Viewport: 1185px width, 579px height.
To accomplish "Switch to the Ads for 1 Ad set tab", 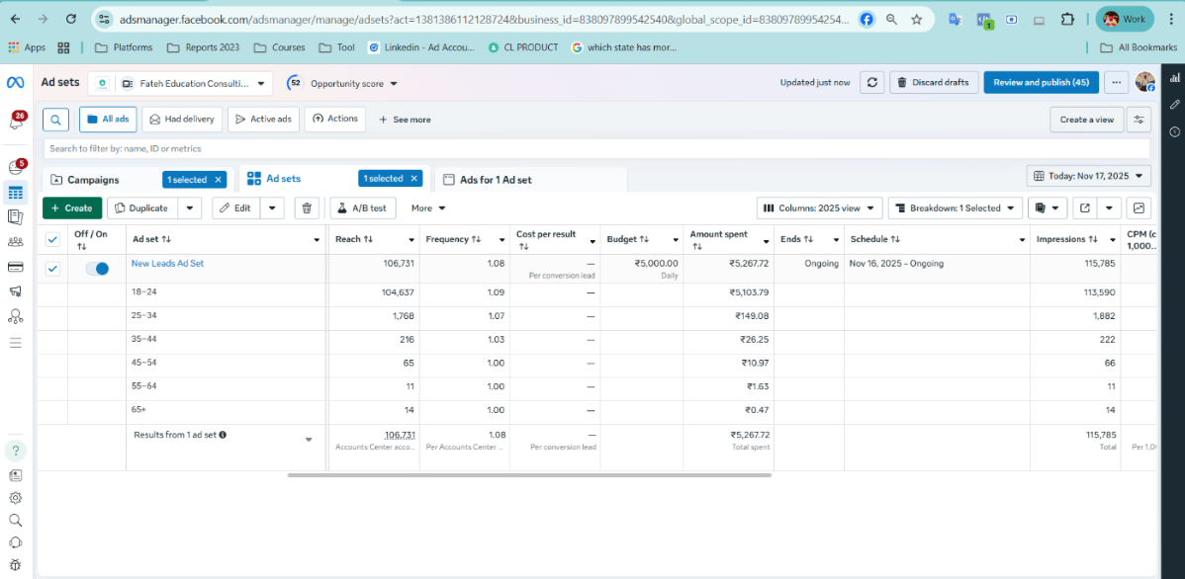I will click(x=495, y=180).
